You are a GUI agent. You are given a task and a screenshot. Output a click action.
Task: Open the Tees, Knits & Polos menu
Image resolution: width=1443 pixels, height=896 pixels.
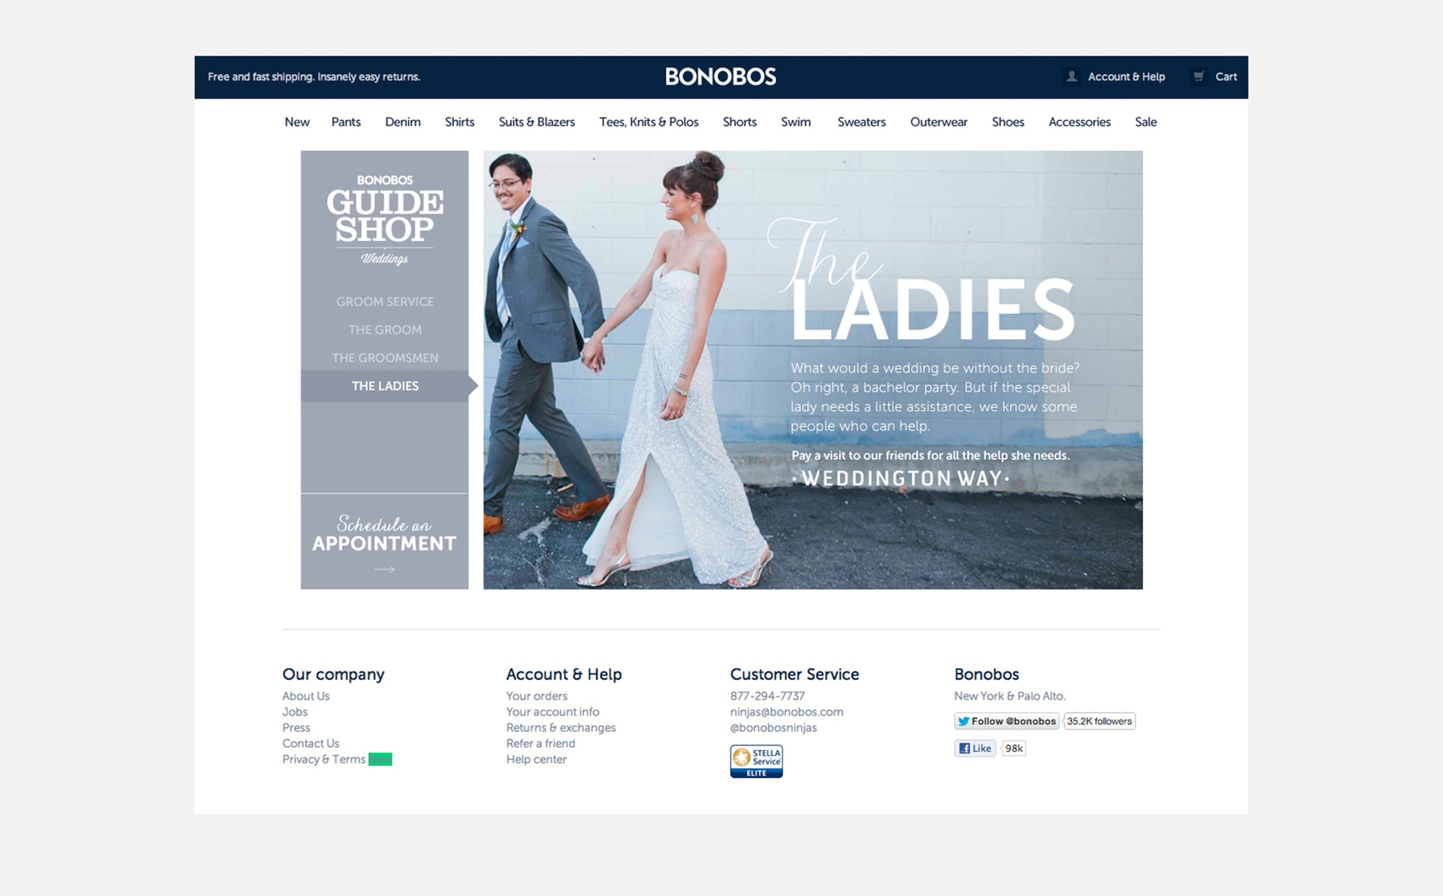649,122
